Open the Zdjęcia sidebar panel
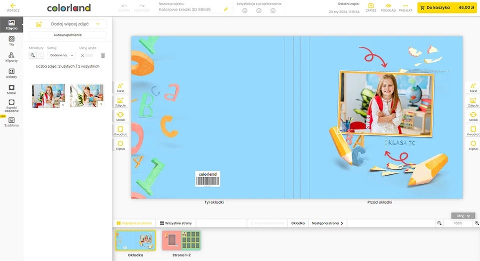The width and height of the screenshot is (480, 261). coord(11,25)
